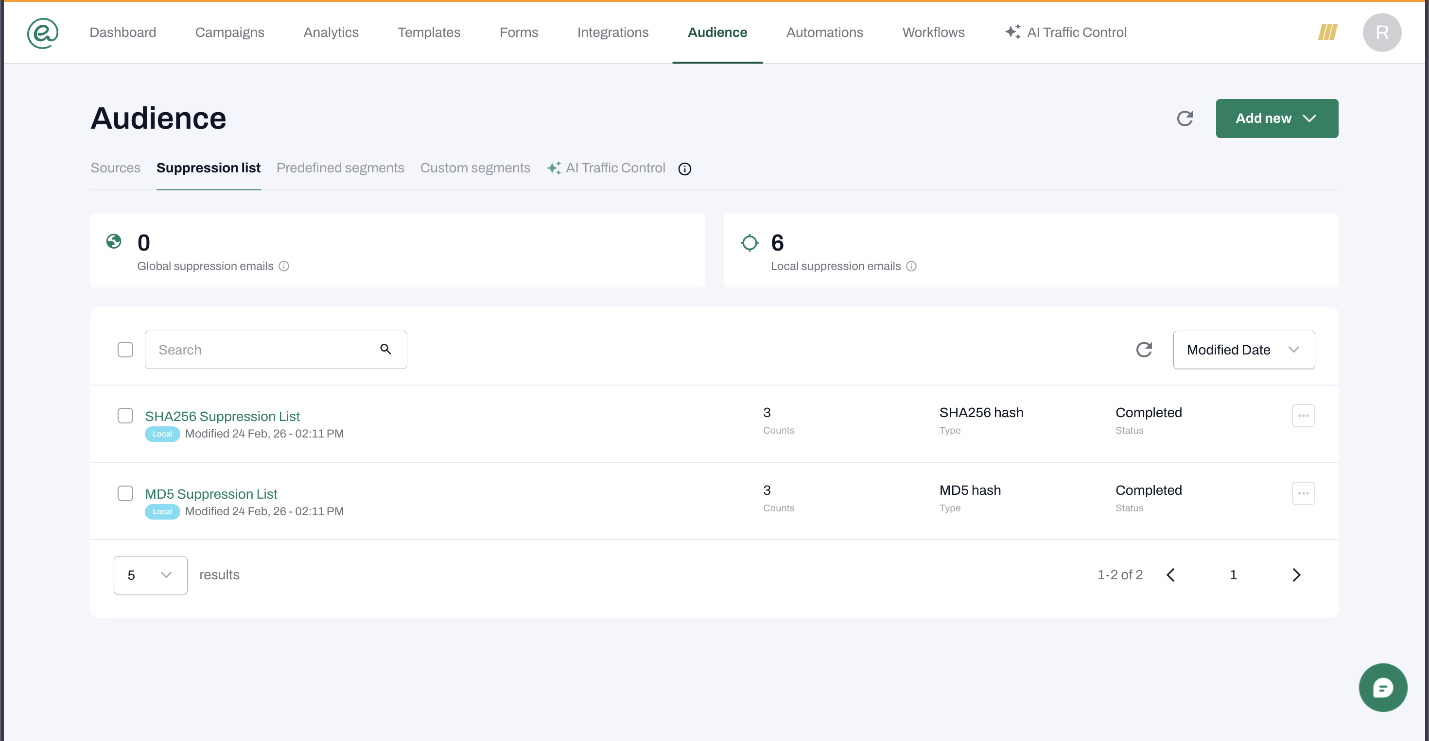This screenshot has width=1429, height=741.
Task: Click the Search input field
Action: [261, 350]
